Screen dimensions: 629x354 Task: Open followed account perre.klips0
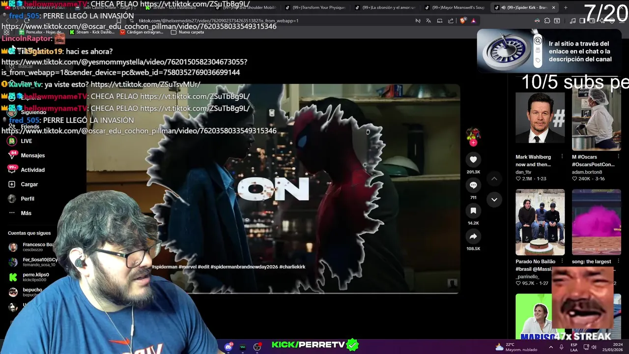tap(29, 277)
